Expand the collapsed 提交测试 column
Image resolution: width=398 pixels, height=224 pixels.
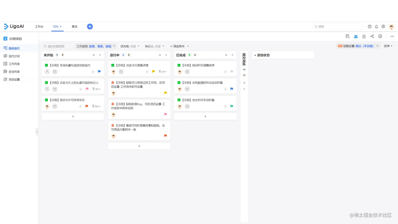pos(244,89)
